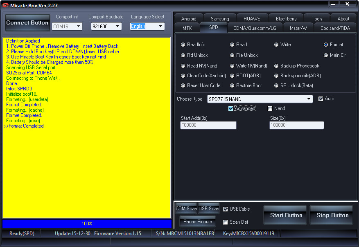Enable the Nand checkbox
Screen dimensions: 359x247
(270, 108)
